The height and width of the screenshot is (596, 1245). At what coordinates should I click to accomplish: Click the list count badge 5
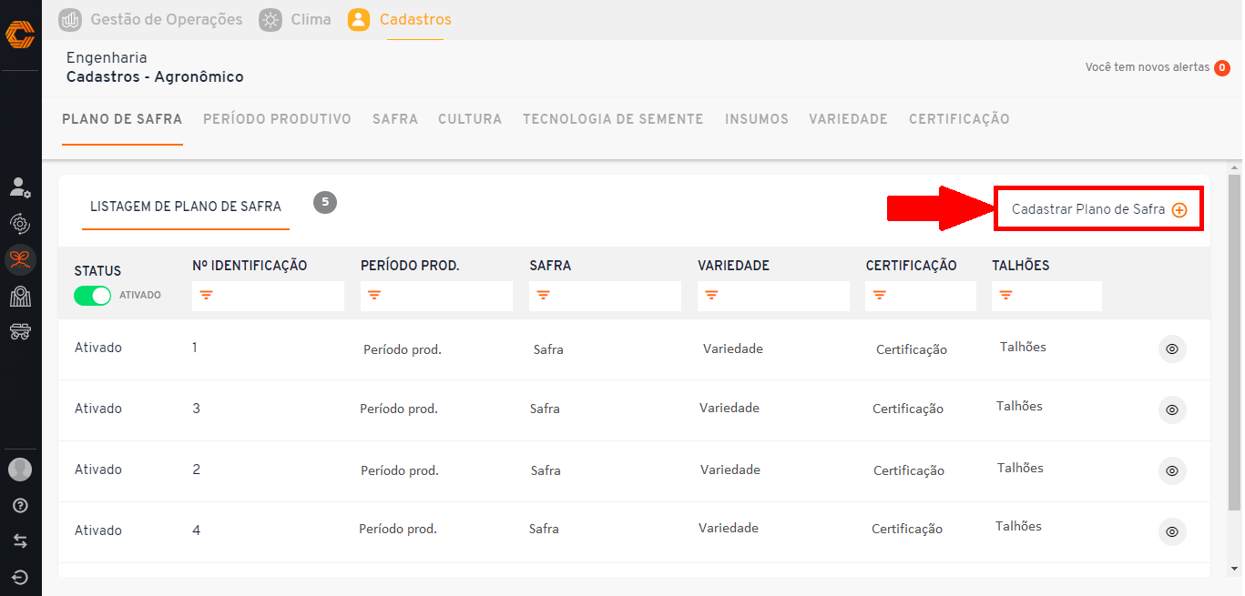(325, 202)
